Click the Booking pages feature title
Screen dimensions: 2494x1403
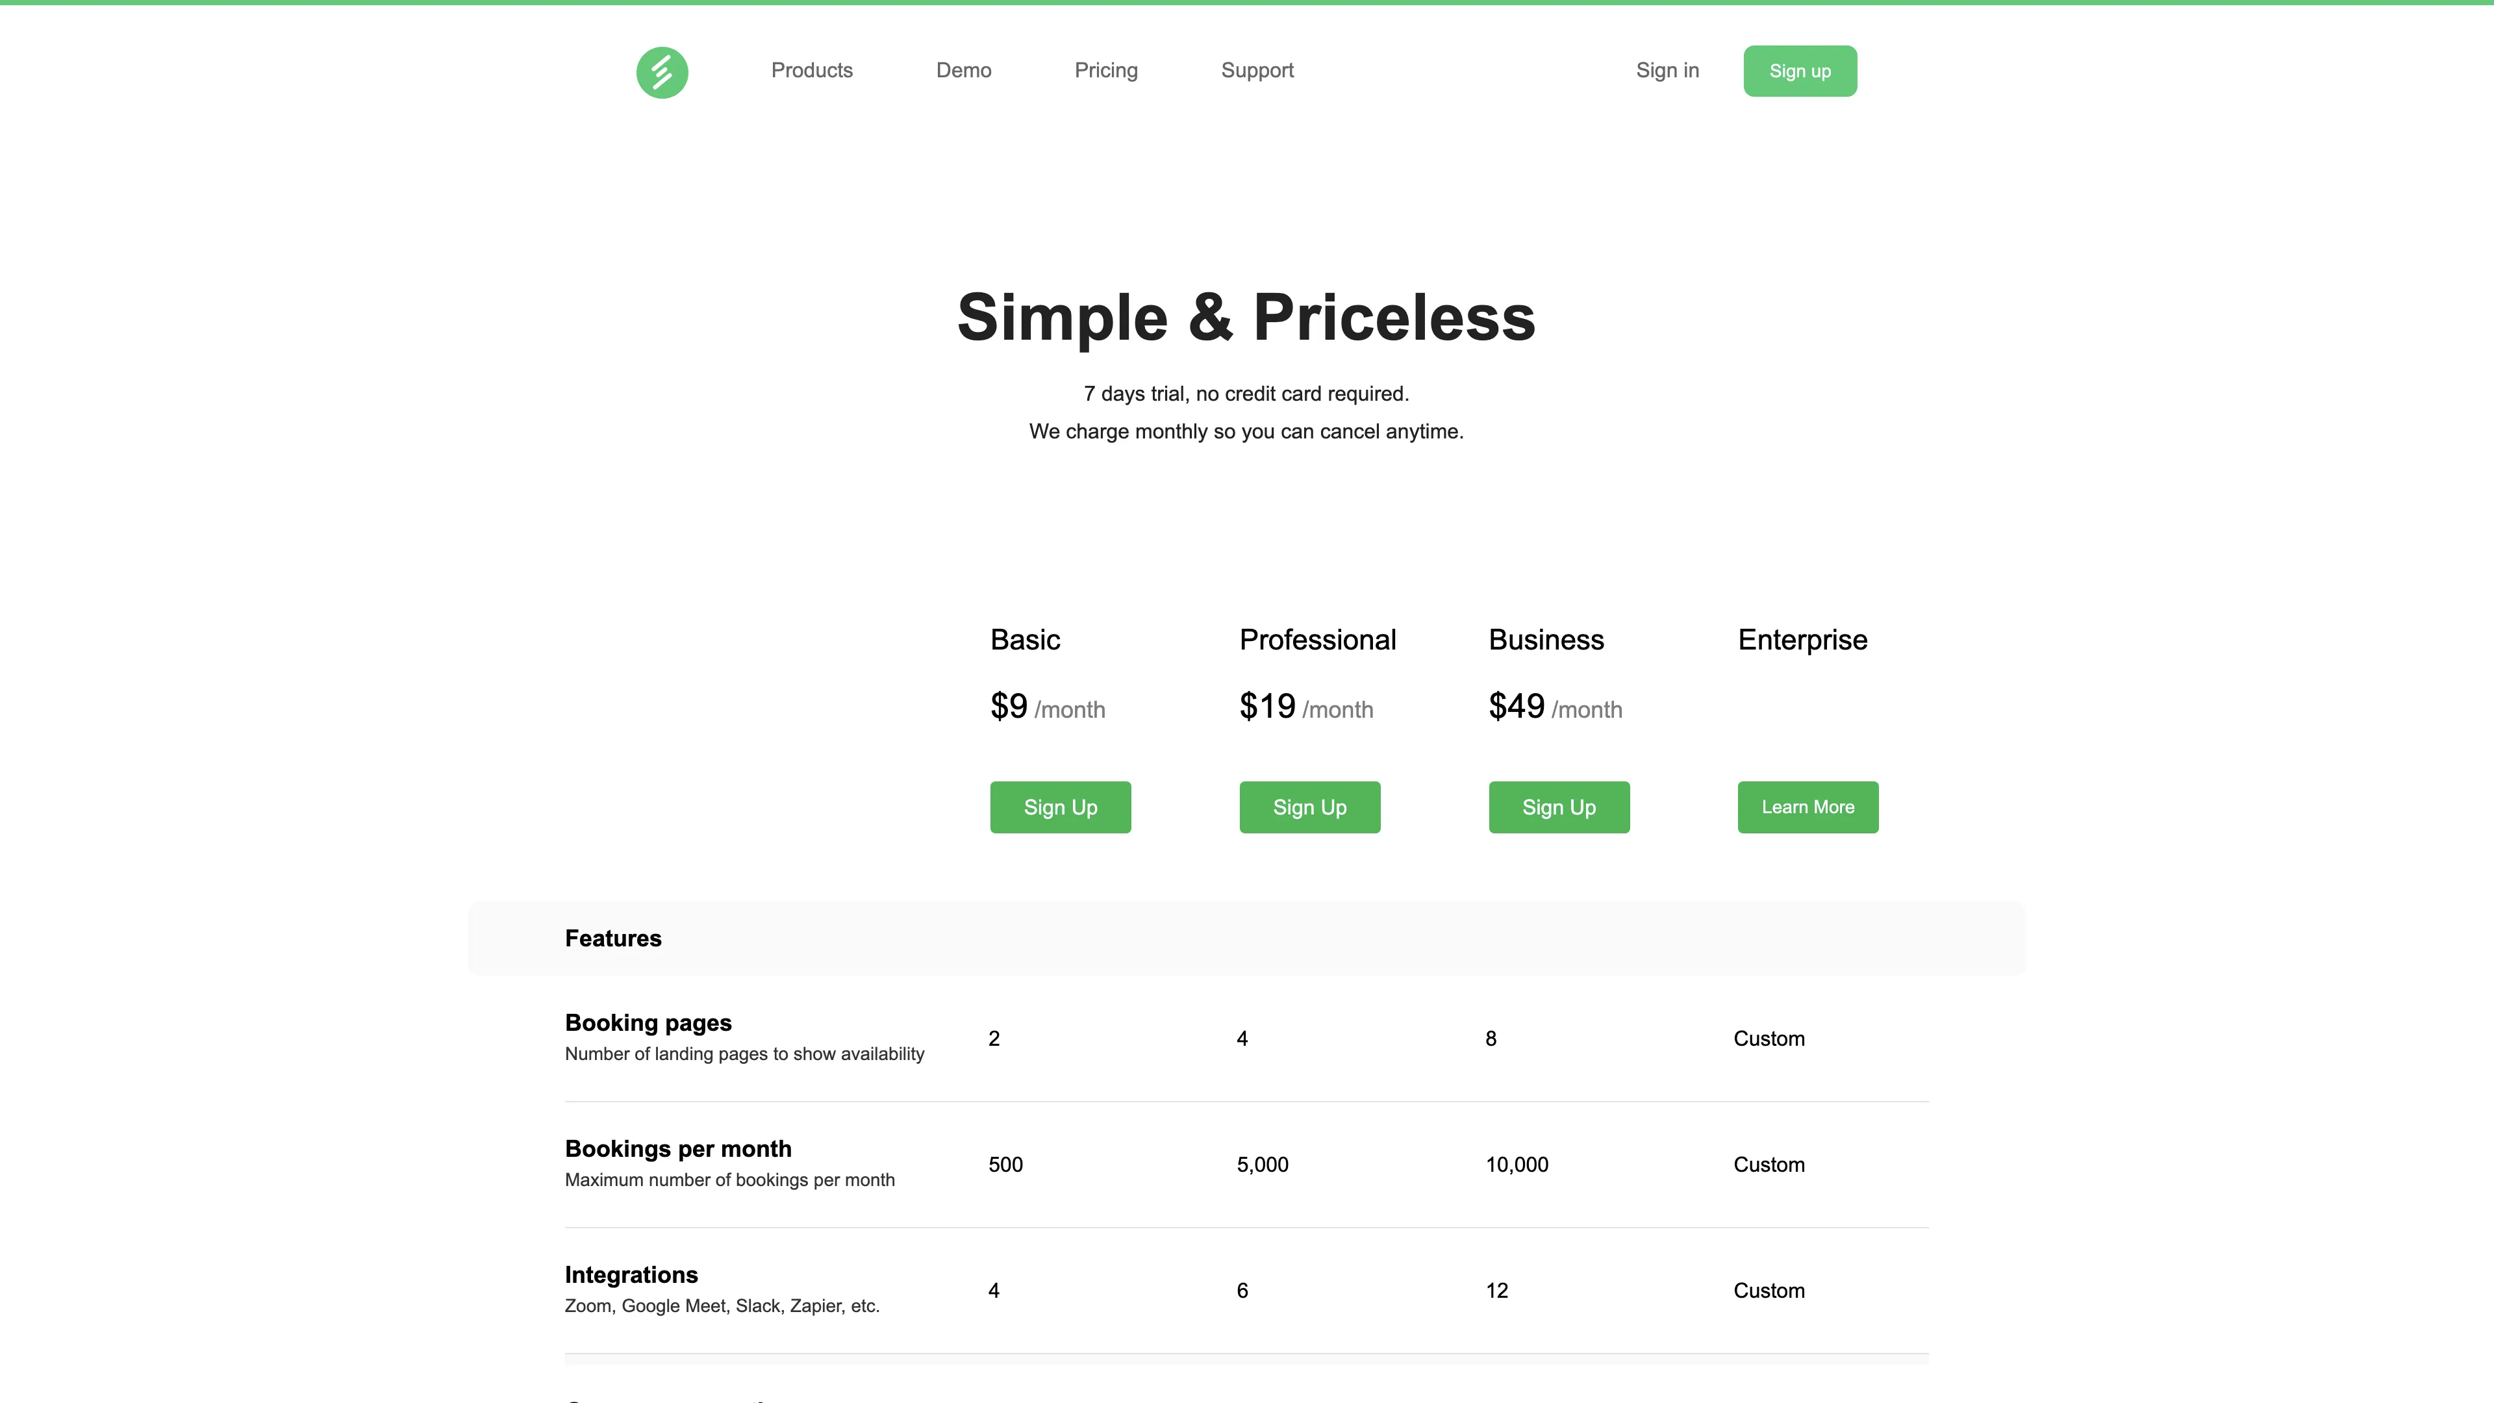pyautogui.click(x=648, y=1022)
